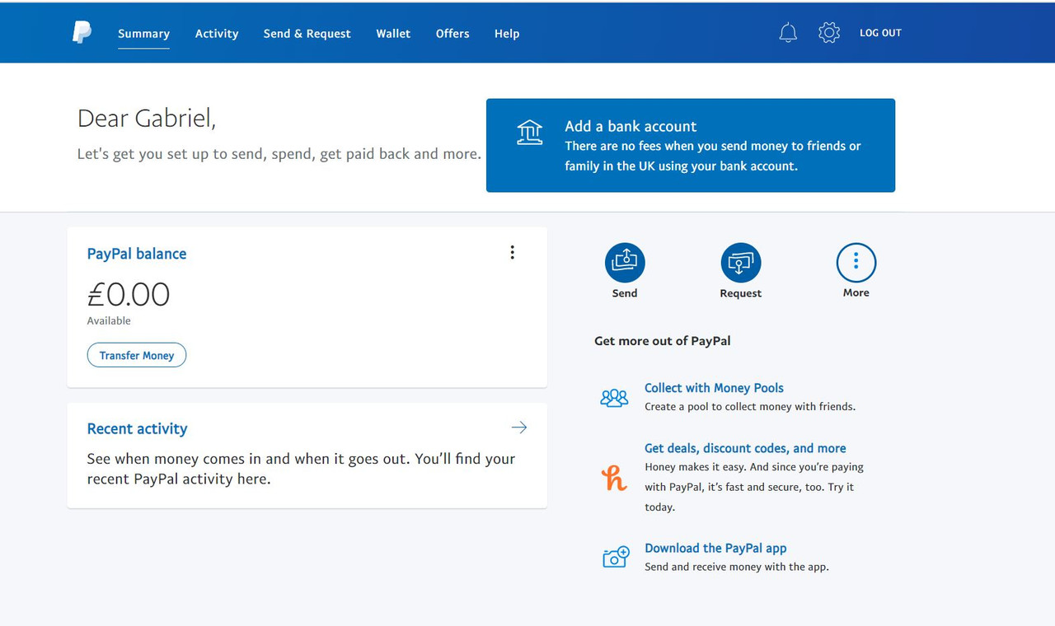Viewport: 1055px width, 626px height.
Task: Click the Transfer Money button
Action: [137, 355]
